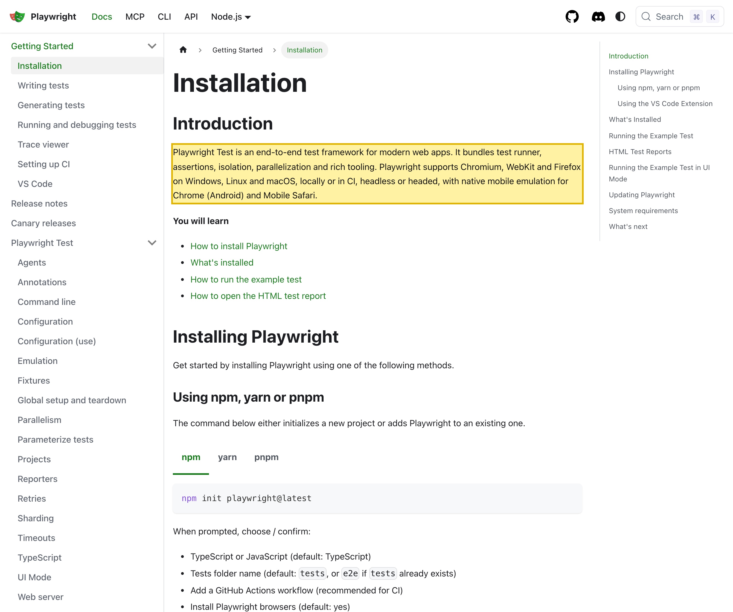Jump to Updating Playwright in the table of contents
733x612 pixels.
coord(642,195)
